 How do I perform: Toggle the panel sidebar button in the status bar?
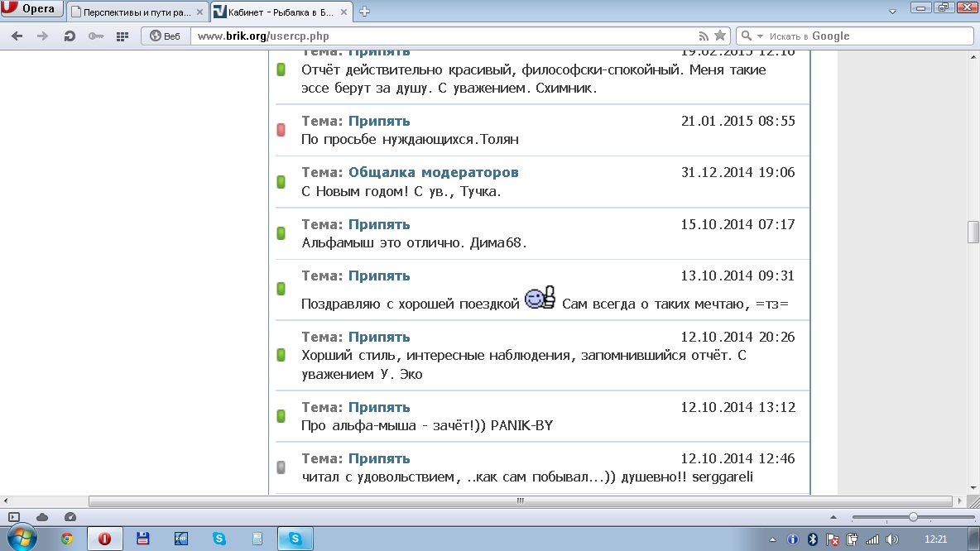coord(14,517)
